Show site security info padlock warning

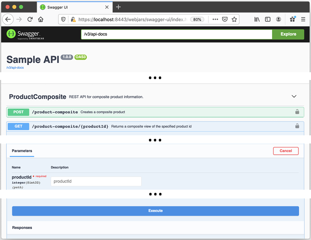click(x=73, y=19)
